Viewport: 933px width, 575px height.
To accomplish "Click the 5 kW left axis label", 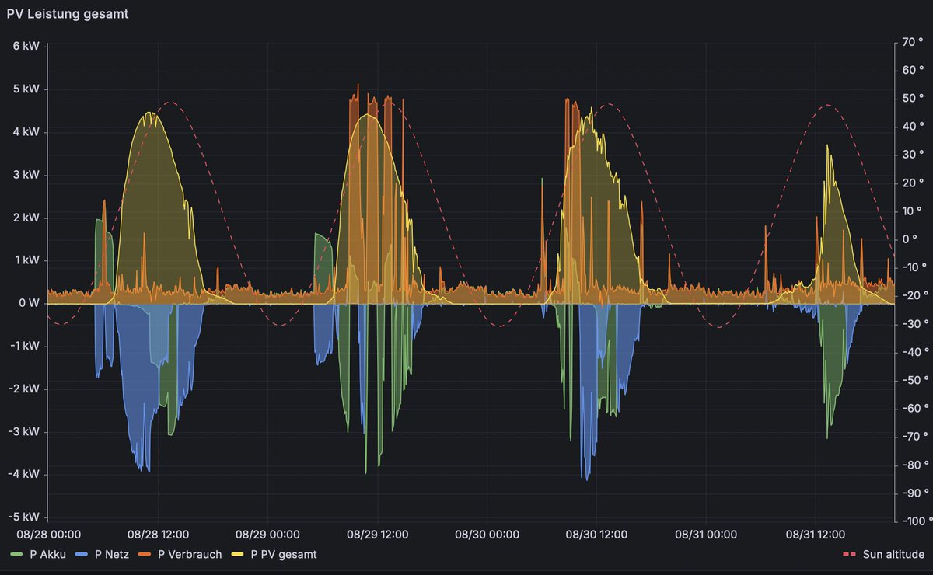I will pyautogui.click(x=27, y=89).
